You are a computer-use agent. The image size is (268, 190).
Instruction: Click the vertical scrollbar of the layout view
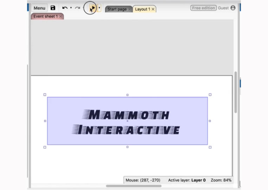tap(236, 92)
